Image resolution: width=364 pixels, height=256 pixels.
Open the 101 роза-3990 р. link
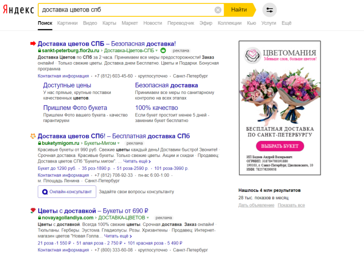171,168
